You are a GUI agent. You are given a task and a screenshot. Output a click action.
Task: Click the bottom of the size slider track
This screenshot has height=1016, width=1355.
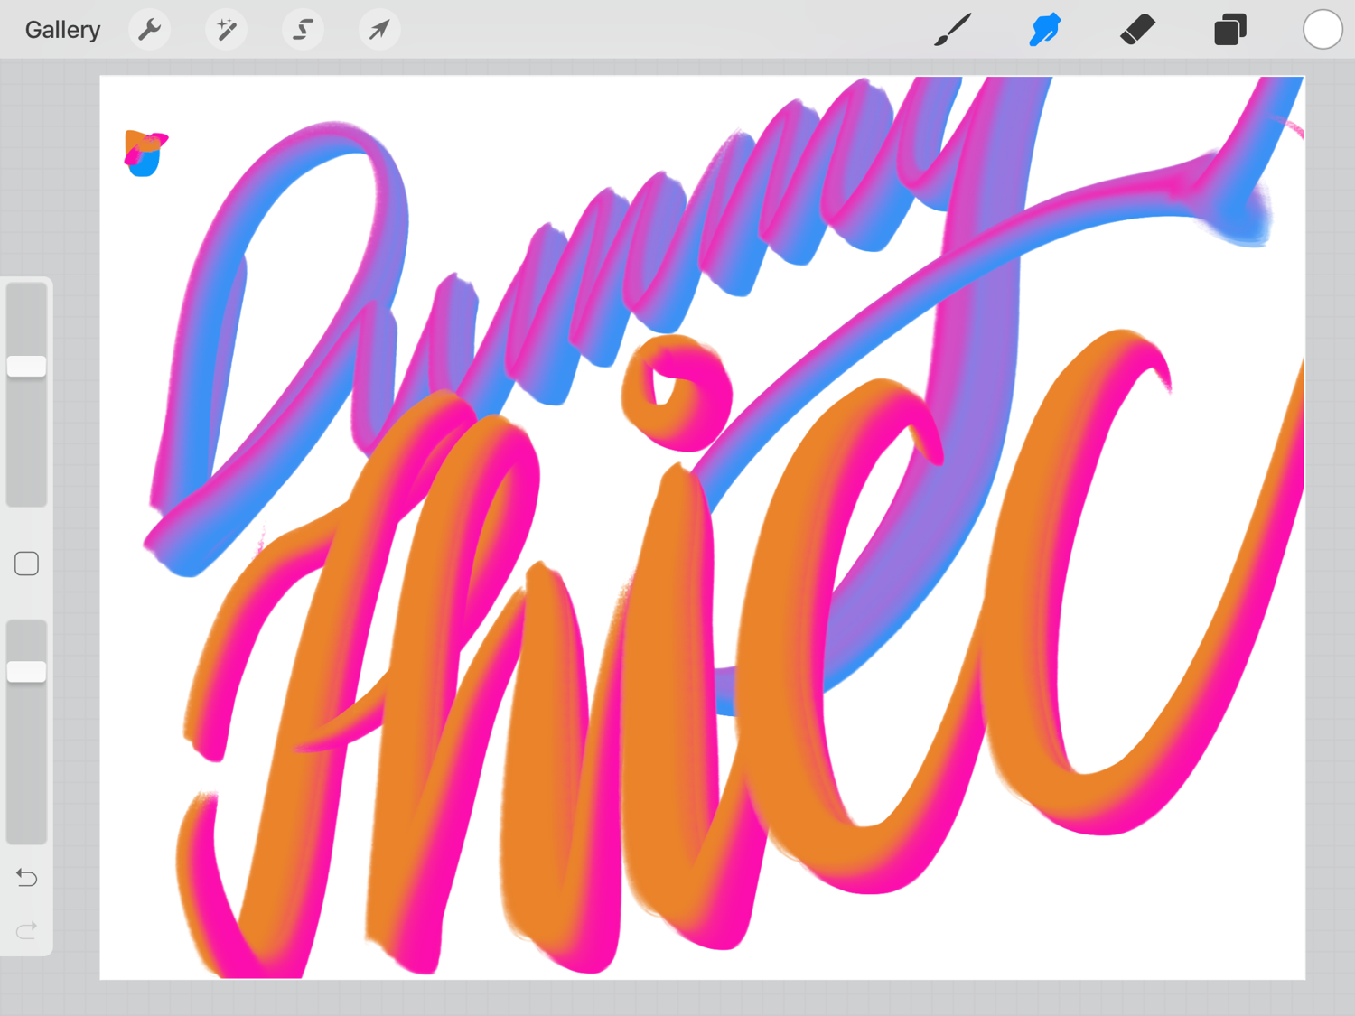coord(27,492)
